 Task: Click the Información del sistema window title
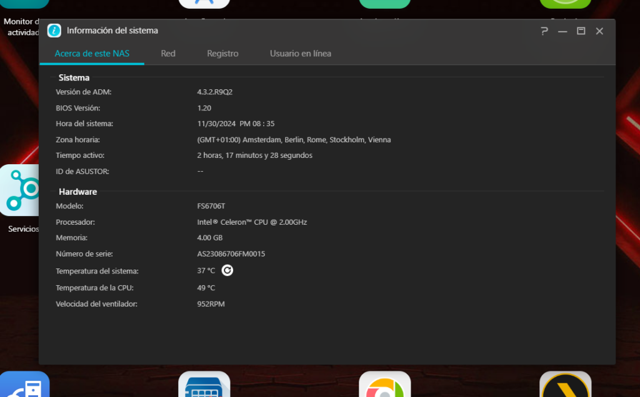[x=112, y=31]
